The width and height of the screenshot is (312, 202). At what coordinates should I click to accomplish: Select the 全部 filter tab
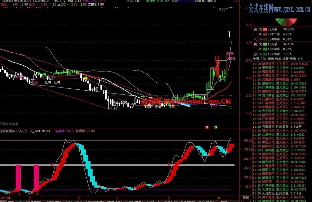256,59
